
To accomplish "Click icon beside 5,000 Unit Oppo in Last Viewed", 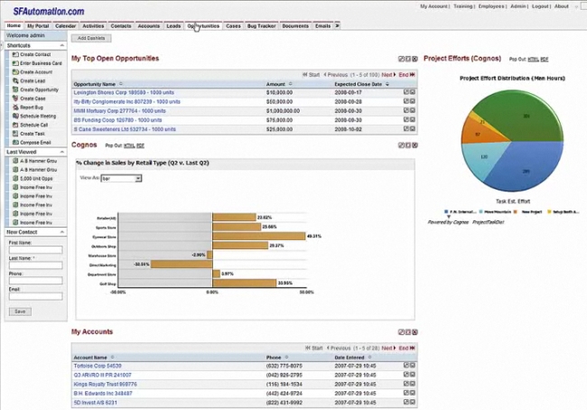I will tap(15, 178).
